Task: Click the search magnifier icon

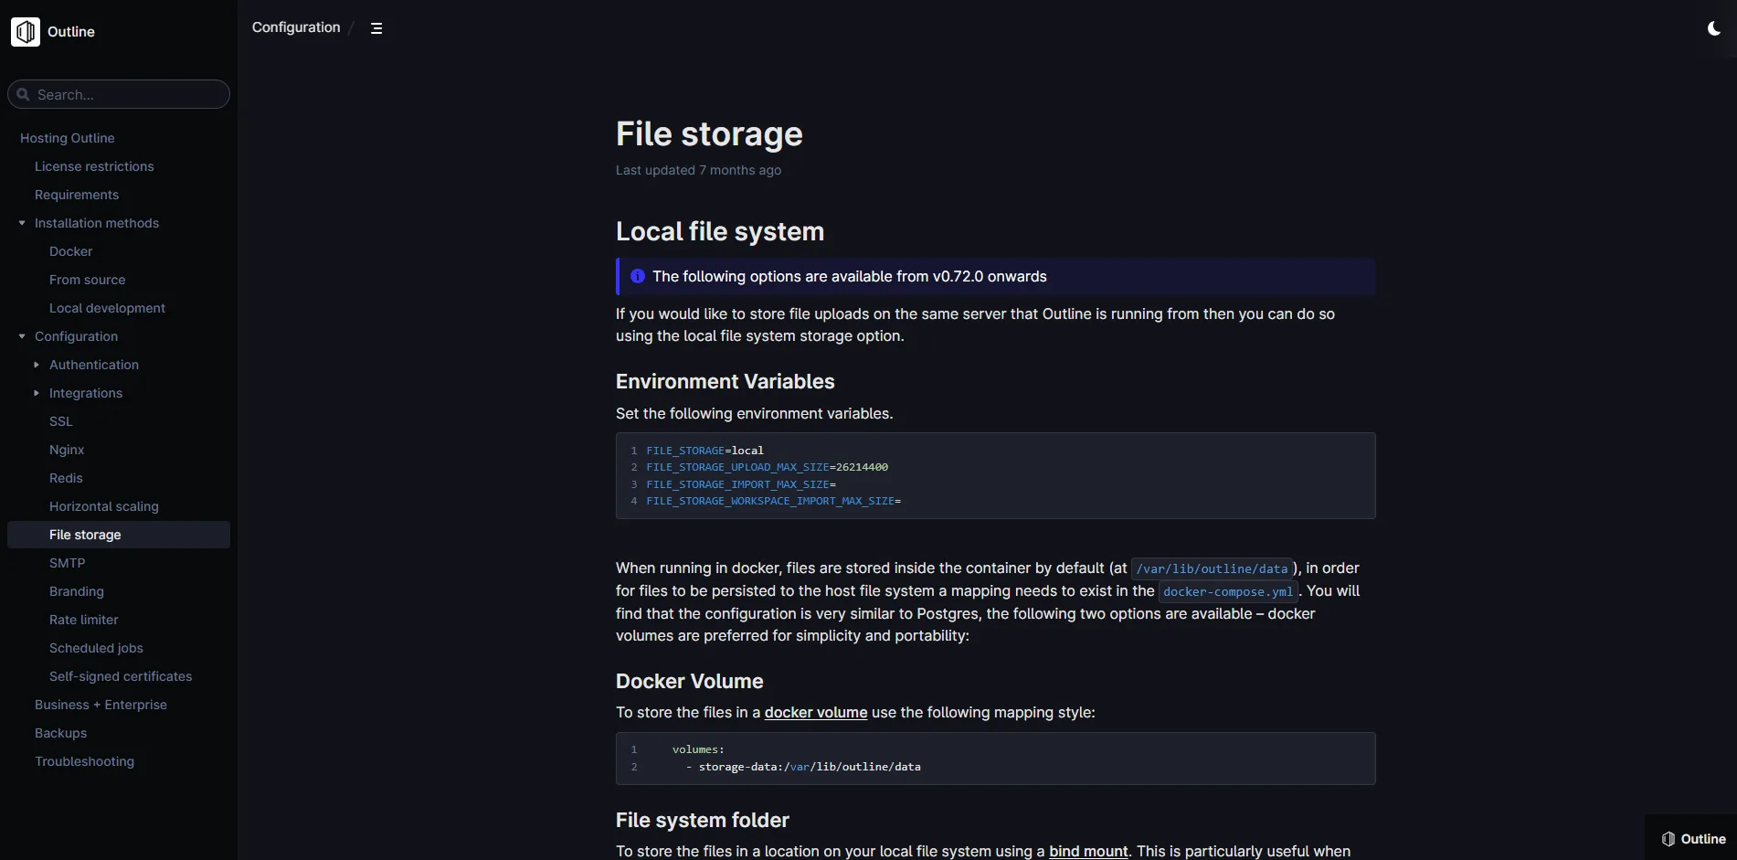Action: click(x=24, y=94)
